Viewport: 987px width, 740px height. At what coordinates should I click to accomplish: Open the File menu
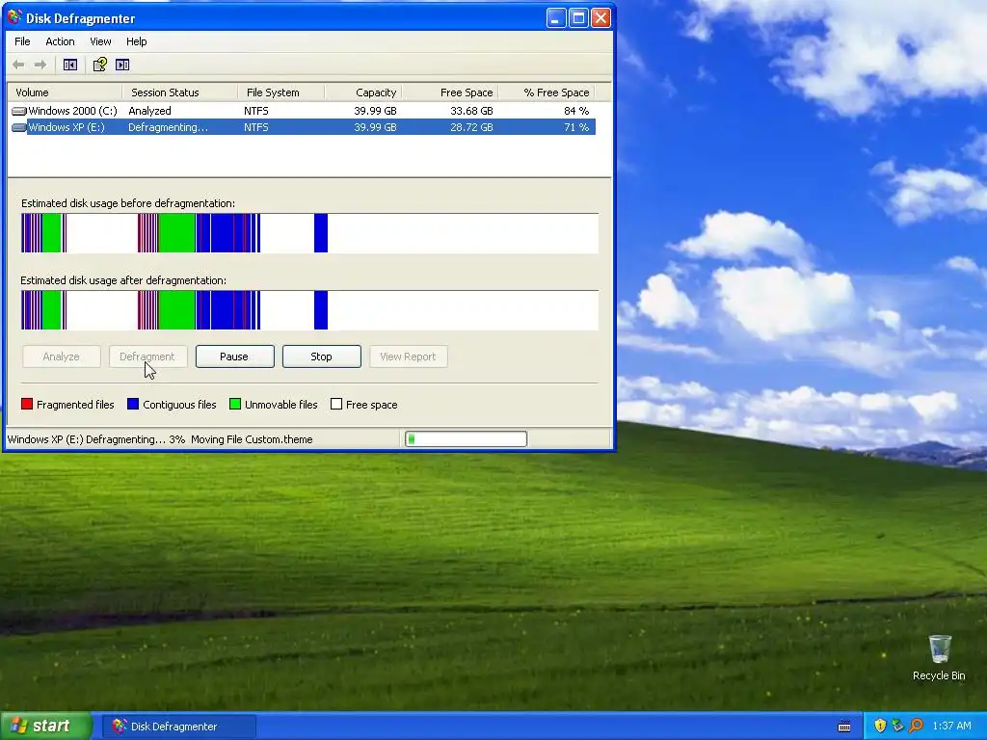(x=22, y=41)
